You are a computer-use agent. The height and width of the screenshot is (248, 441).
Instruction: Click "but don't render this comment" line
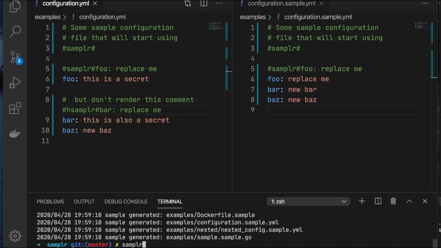[128, 100]
